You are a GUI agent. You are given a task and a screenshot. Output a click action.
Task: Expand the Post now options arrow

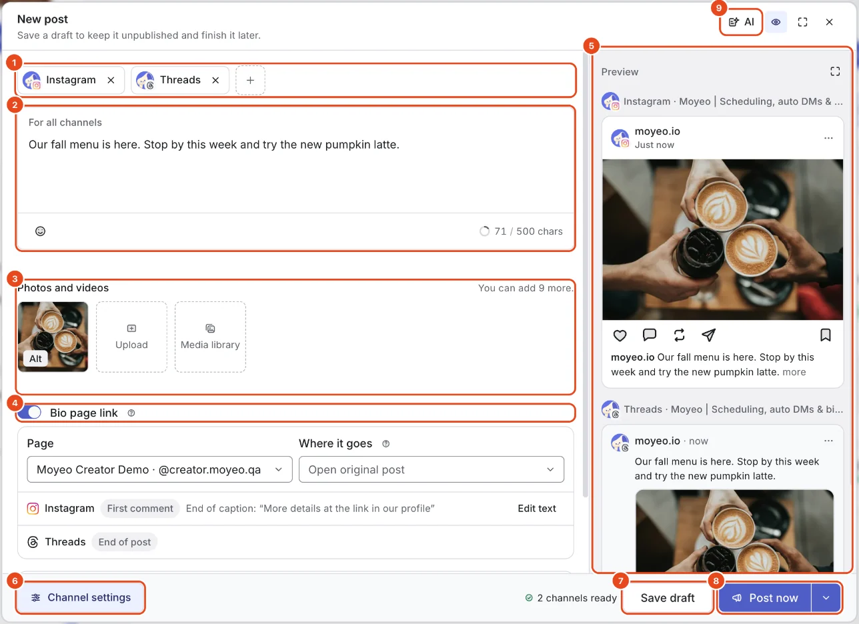[826, 598]
